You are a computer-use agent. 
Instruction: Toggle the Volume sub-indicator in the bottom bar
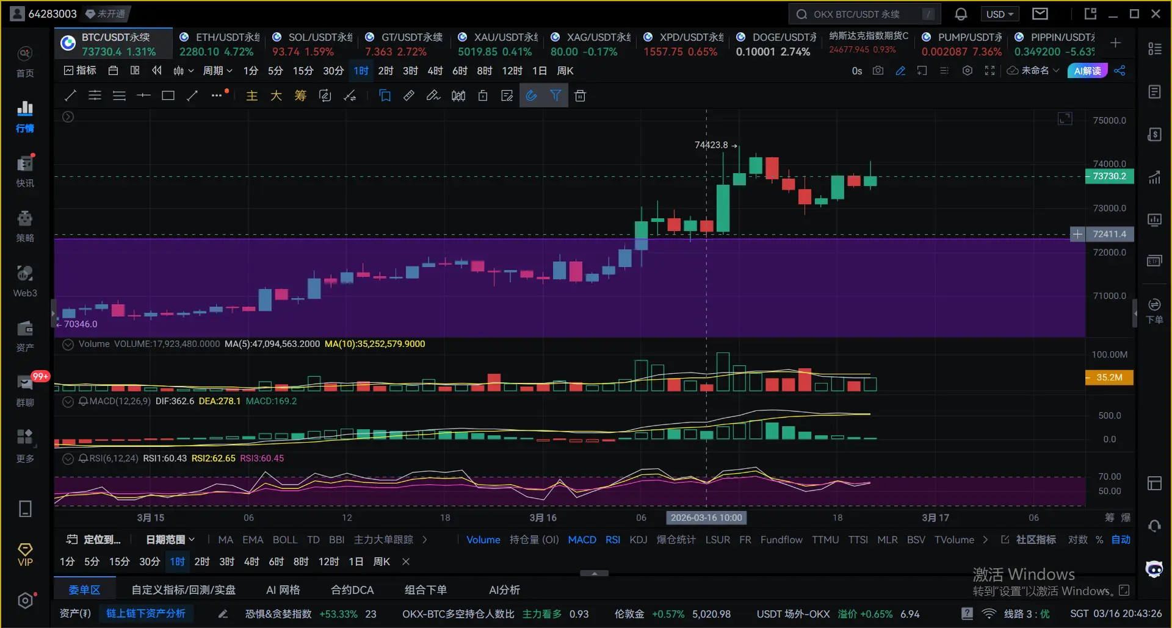pyautogui.click(x=483, y=540)
